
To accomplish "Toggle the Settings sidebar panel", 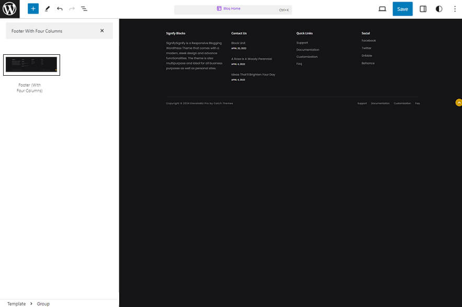I will [x=423, y=8].
